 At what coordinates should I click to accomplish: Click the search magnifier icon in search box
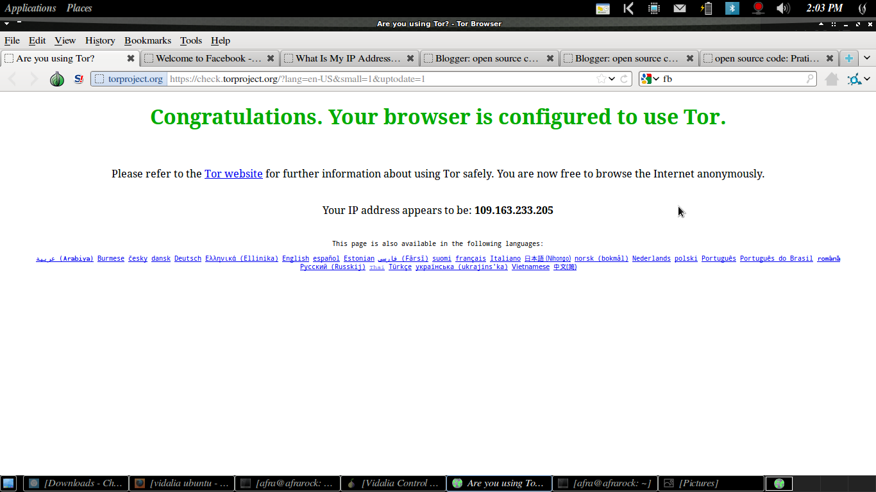click(x=810, y=79)
